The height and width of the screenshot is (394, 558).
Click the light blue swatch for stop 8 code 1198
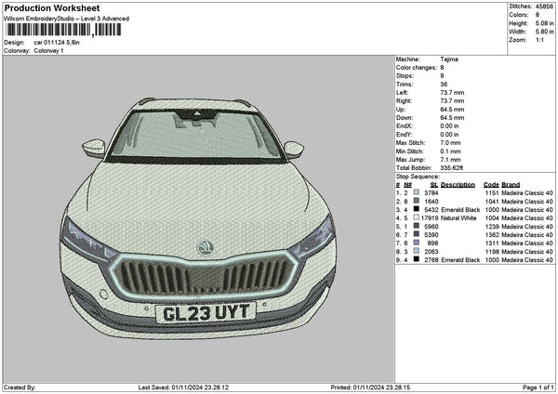[x=416, y=251]
